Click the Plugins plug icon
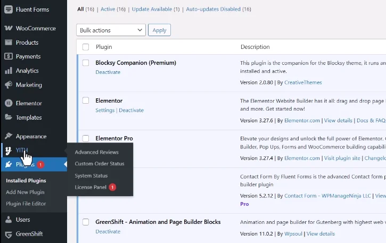 [x=9, y=164]
